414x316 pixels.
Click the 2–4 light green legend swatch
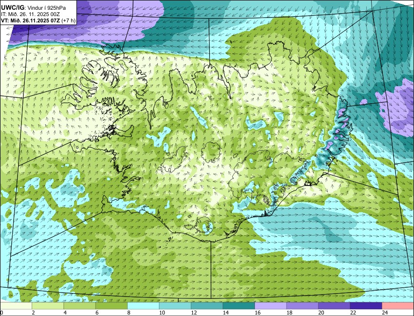48,306
